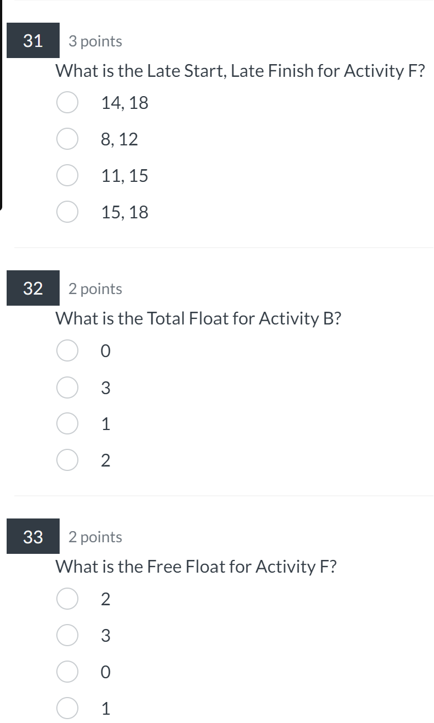Image resolution: width=434 pixels, height=723 pixels.
Task: Choose "3" for question 32
Action: tap(67, 387)
